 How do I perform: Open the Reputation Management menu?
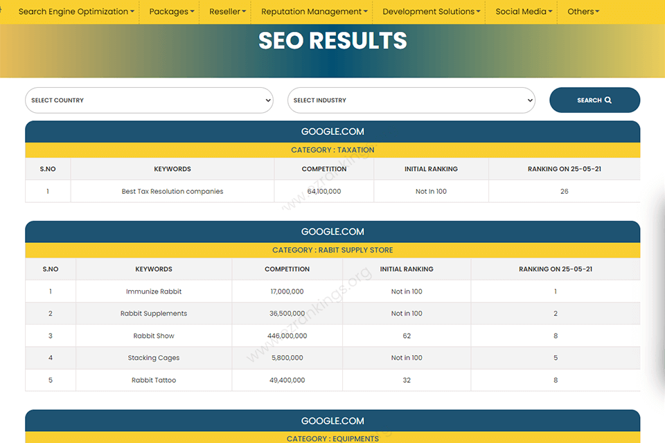click(x=314, y=12)
